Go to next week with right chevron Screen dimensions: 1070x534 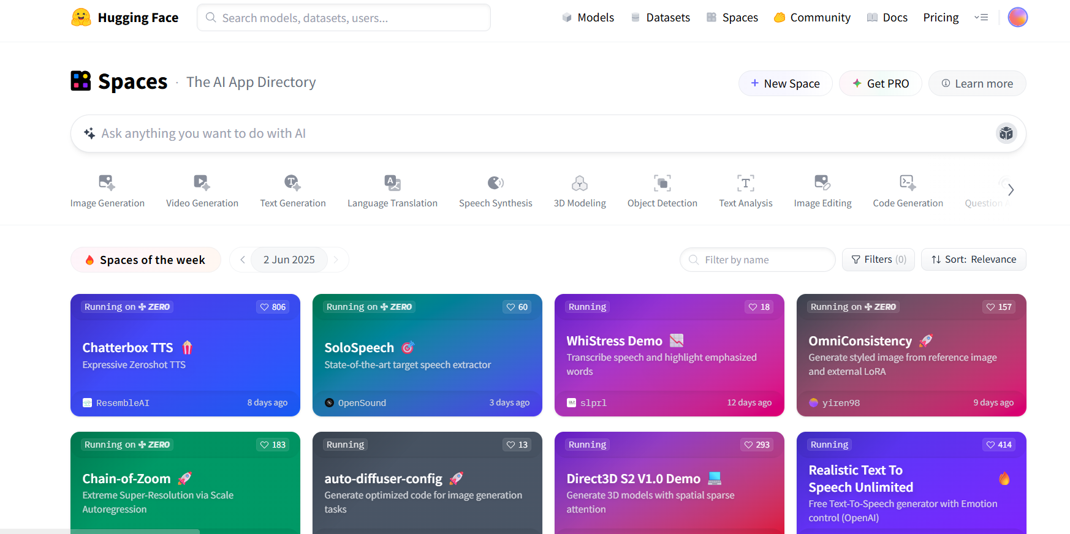pyautogui.click(x=336, y=260)
